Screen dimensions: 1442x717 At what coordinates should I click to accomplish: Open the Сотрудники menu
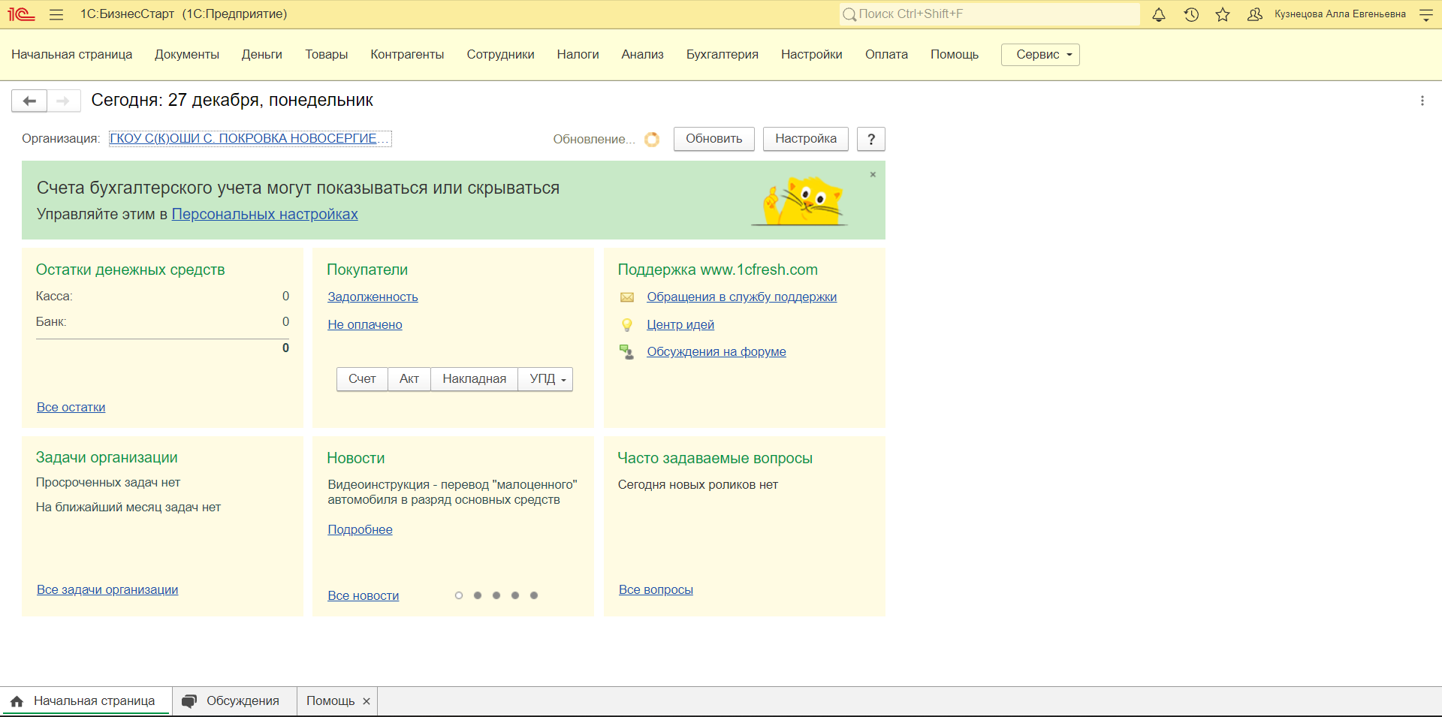coord(501,55)
